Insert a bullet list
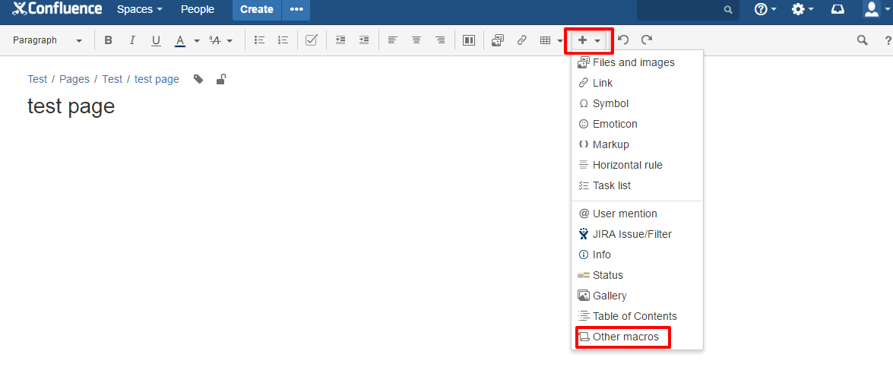The width and height of the screenshot is (893, 367). [x=260, y=40]
